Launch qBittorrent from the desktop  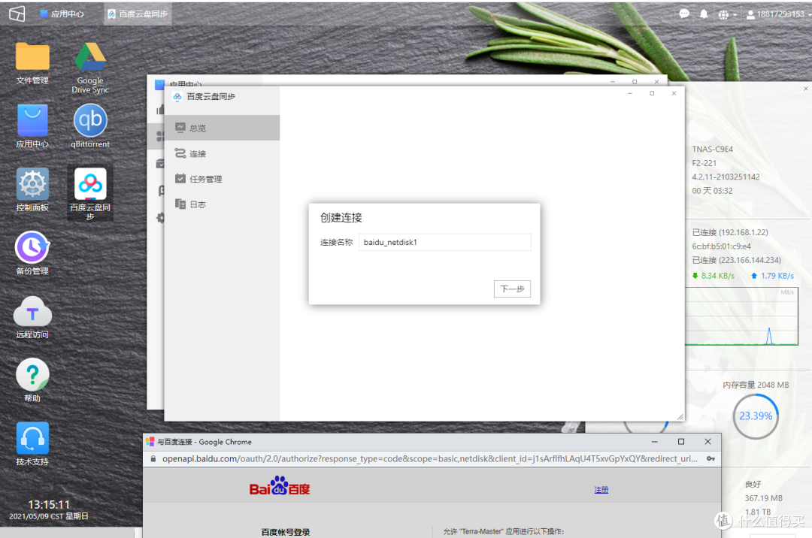90,127
